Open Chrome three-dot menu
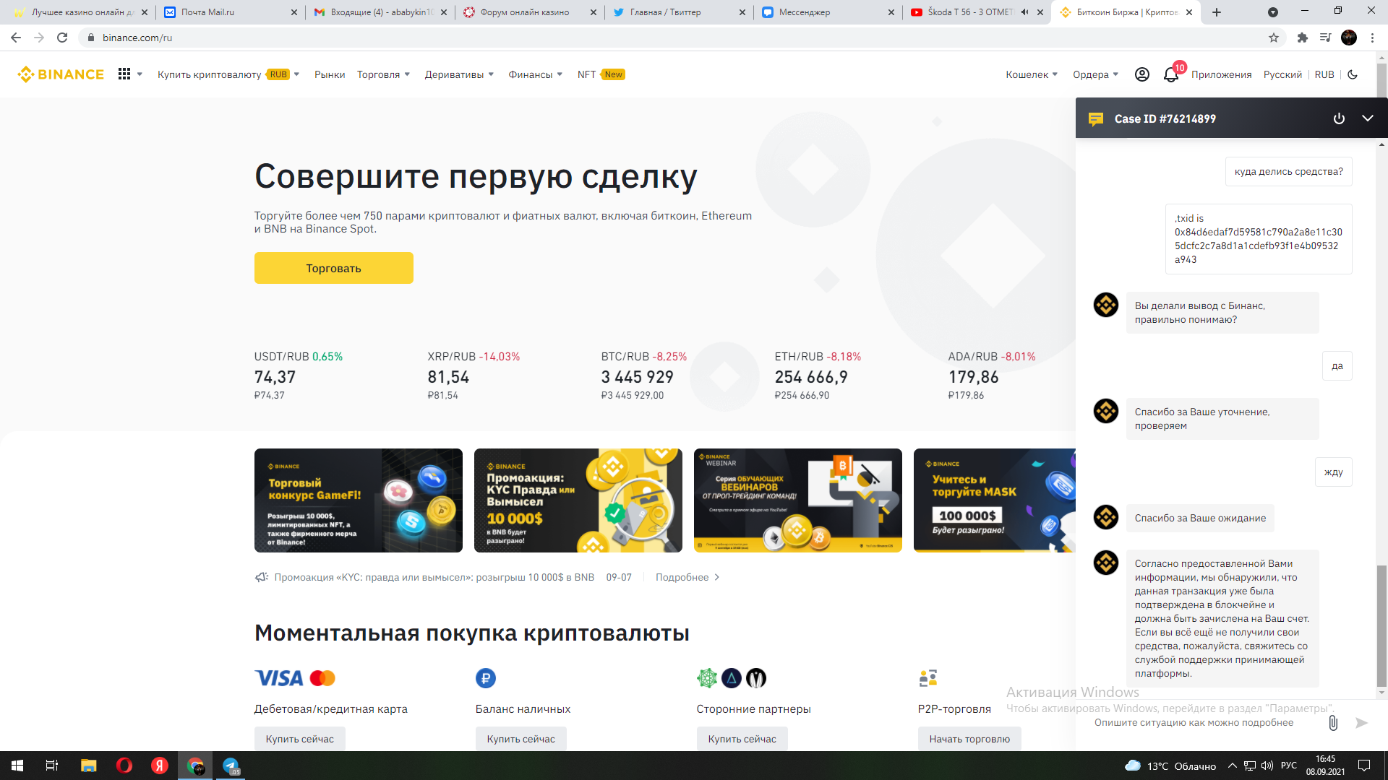The image size is (1388, 780). click(x=1372, y=38)
